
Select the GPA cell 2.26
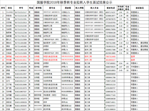[120, 16]
